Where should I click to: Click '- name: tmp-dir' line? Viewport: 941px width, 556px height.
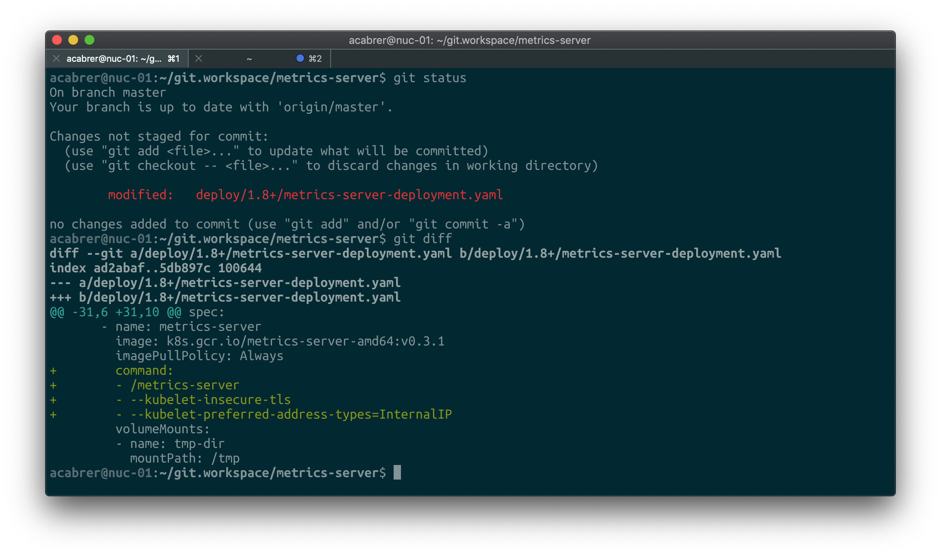170,443
